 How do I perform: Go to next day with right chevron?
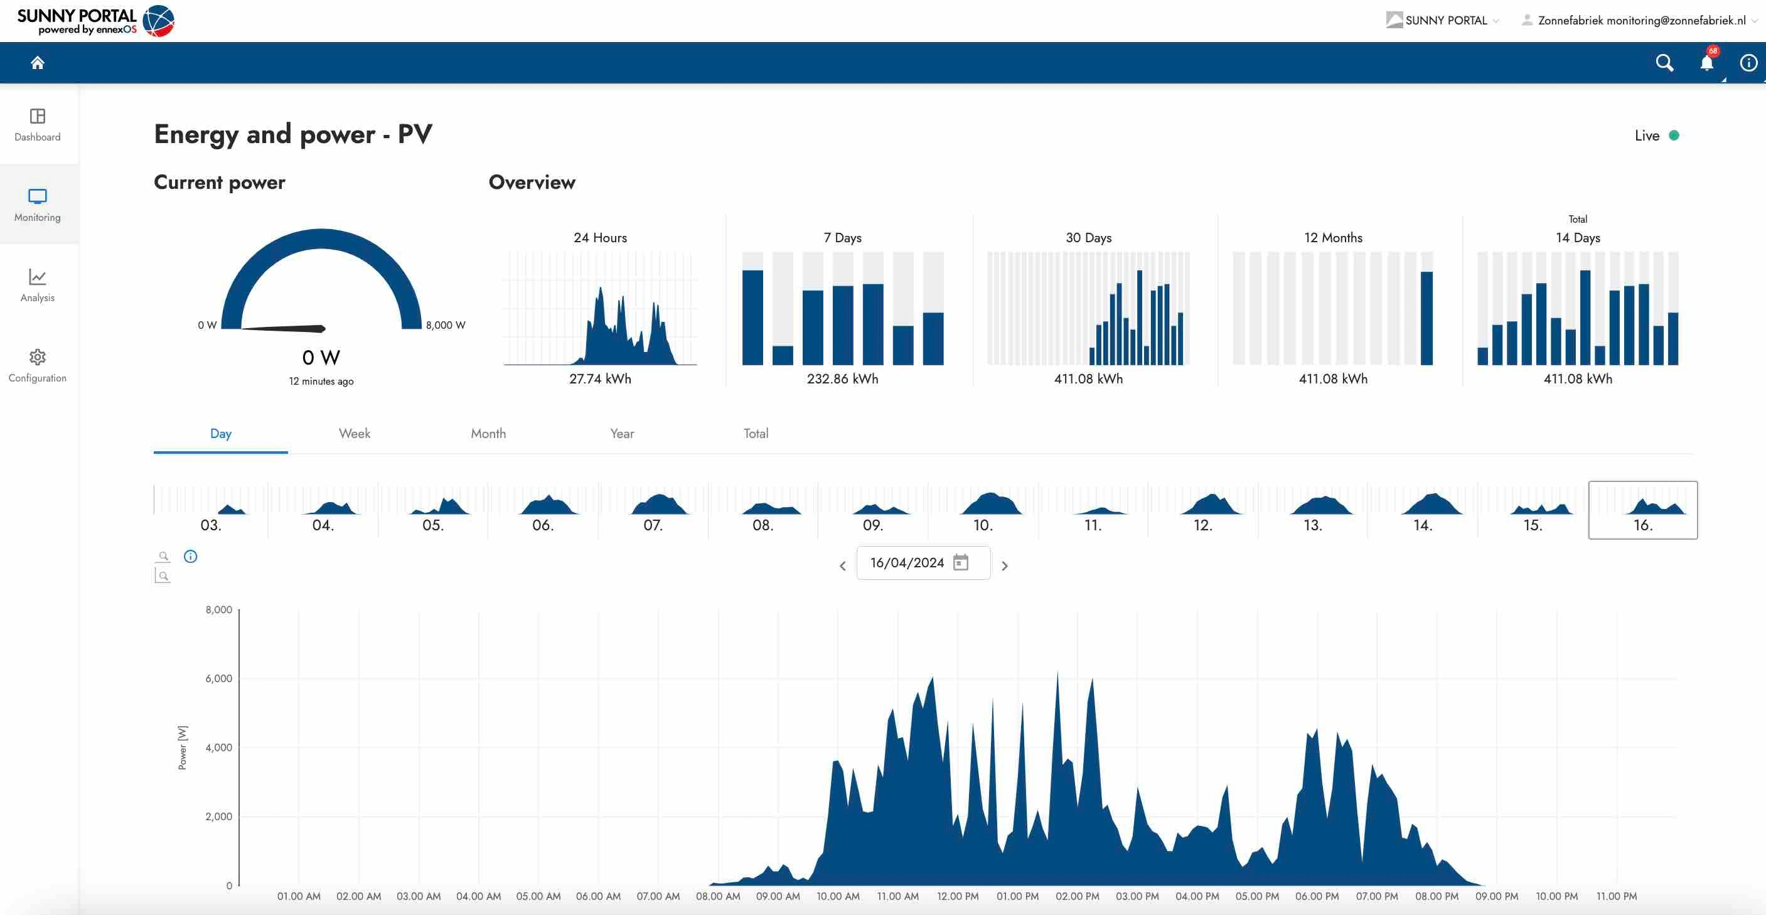[x=1004, y=566]
